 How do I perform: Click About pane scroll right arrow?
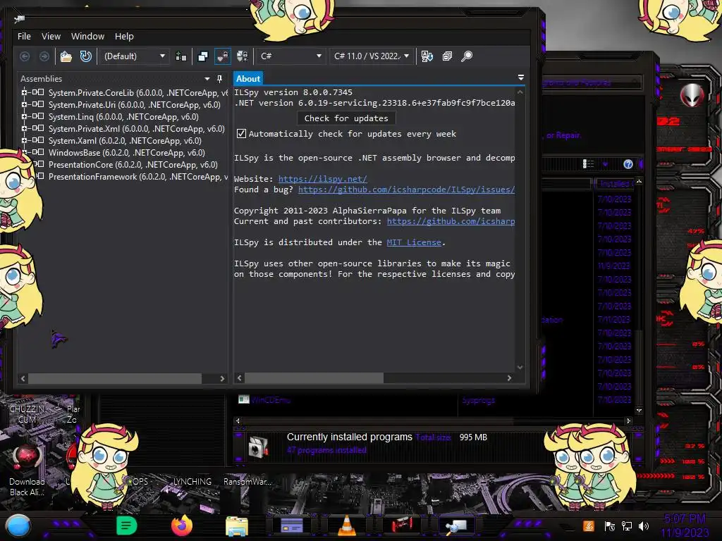(509, 378)
